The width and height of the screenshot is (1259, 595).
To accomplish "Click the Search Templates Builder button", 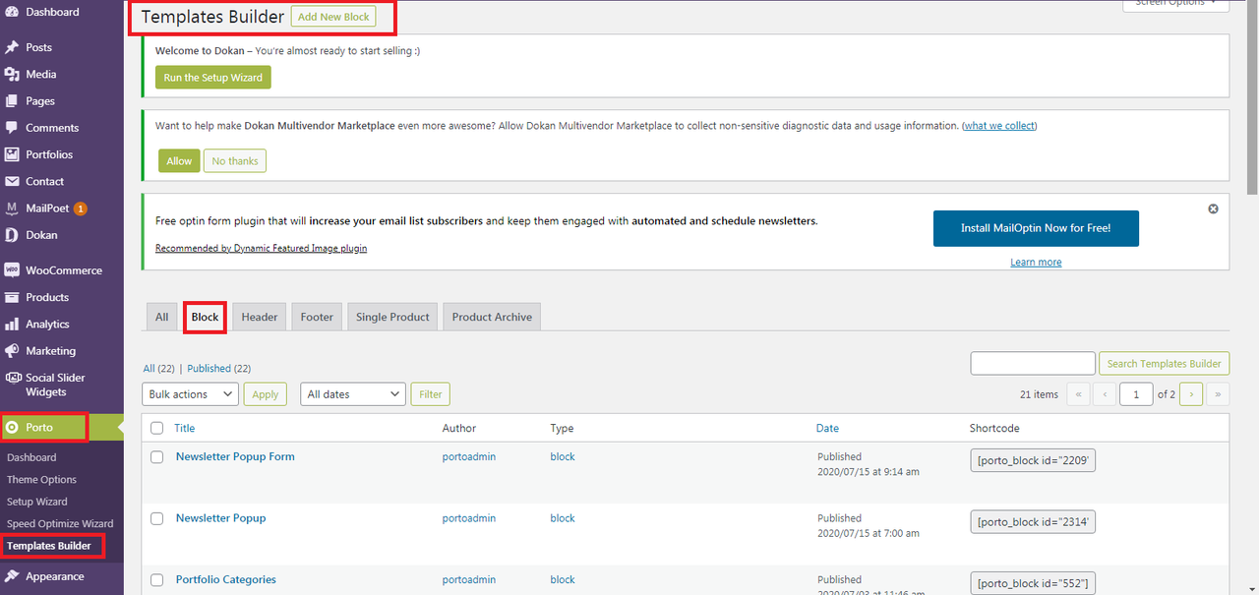I will tap(1164, 364).
